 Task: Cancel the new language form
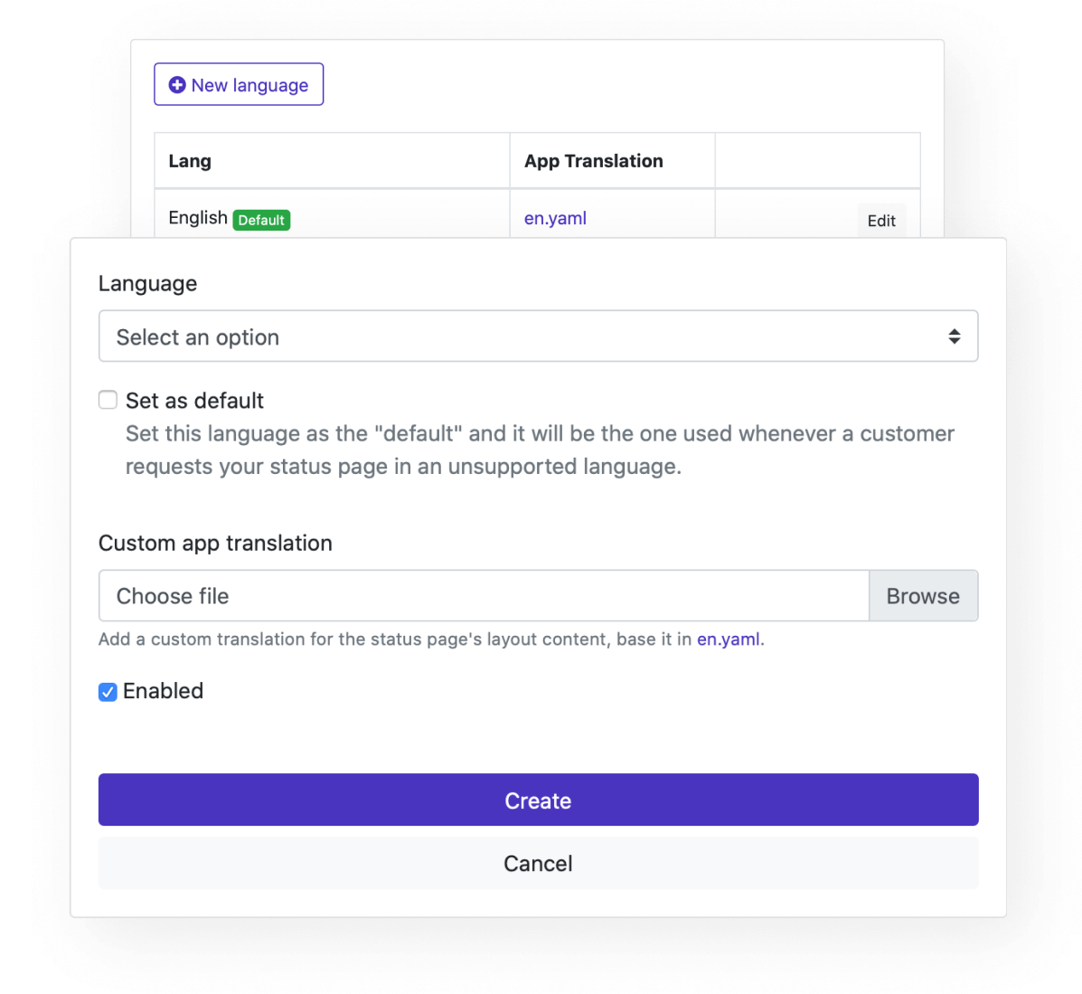[x=538, y=863]
